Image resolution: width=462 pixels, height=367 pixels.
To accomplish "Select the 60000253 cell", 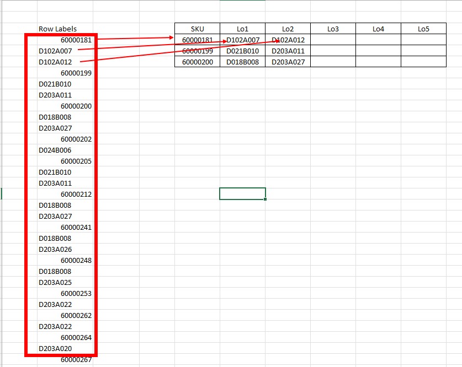I will (65, 293).
